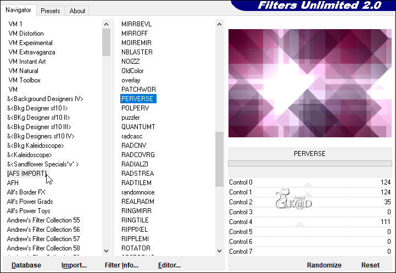Screen dimensions: 396x273
Task: Show Filter Info...
Action: [121, 265]
